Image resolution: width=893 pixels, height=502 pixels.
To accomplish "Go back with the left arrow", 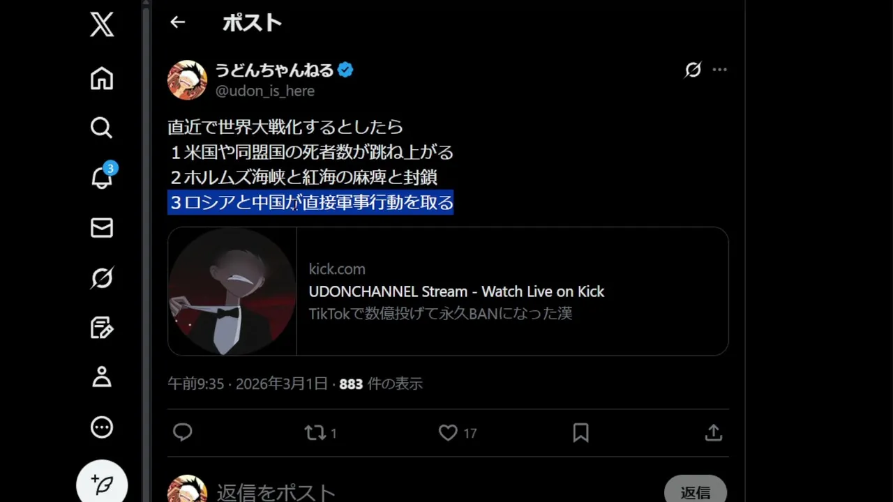I will 178,22.
